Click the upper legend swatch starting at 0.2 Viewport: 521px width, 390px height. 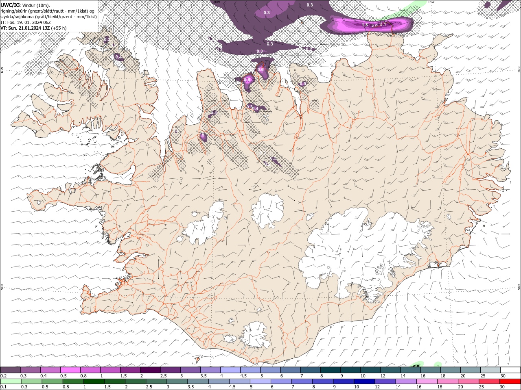pyautogui.click(x=10, y=370)
